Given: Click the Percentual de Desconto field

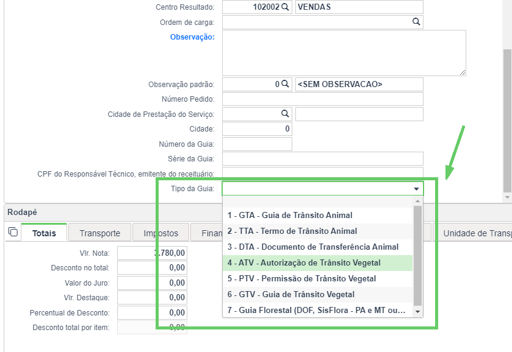Looking at the screenshot, I should [x=152, y=312].
